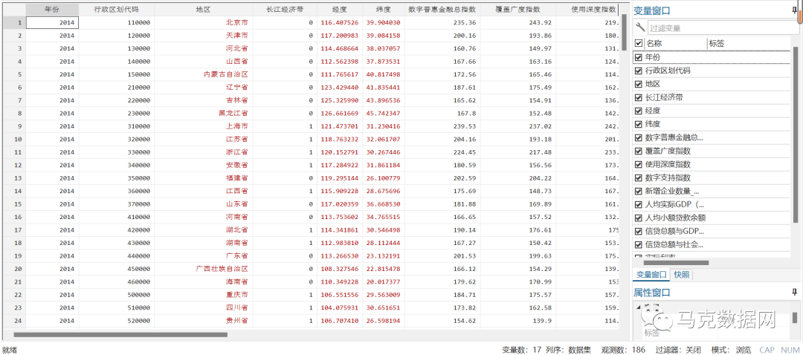Click the cell 贵州省
Screen dimensions: 803x355
203,321
